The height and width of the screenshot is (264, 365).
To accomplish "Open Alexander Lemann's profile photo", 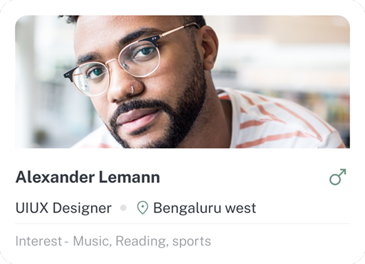I will pos(182,82).
